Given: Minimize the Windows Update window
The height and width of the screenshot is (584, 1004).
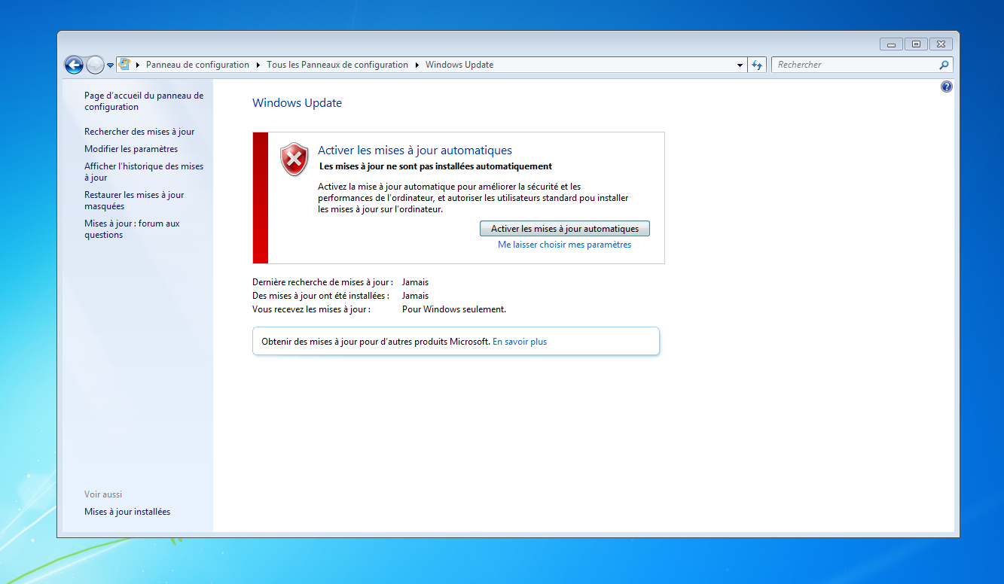Looking at the screenshot, I should point(891,44).
